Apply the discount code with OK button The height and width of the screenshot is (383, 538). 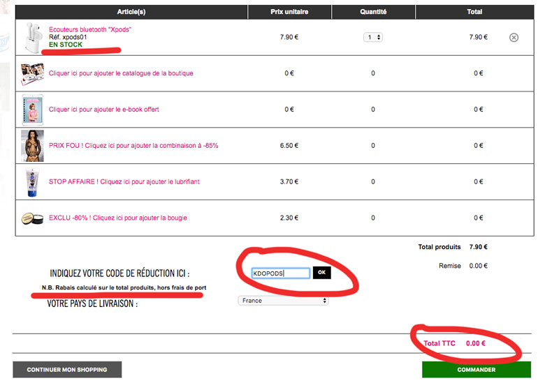click(321, 272)
